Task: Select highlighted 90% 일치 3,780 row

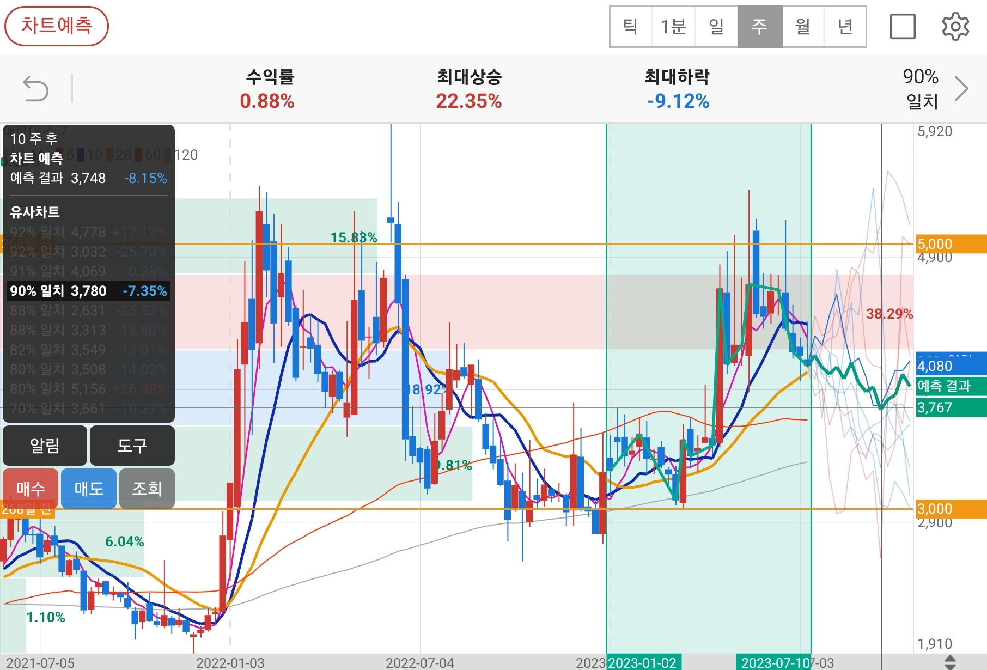Action: [89, 291]
